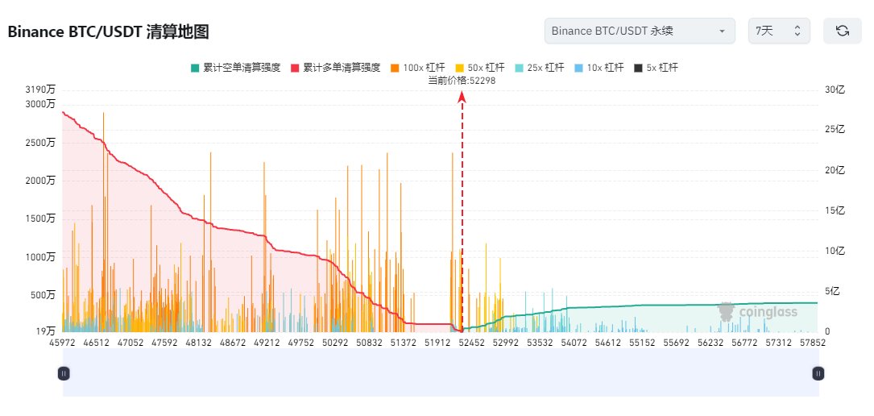Screen dimensions: 874x416
Task: Toggle the 50x 杠杆 legend series
Action: (x=480, y=68)
